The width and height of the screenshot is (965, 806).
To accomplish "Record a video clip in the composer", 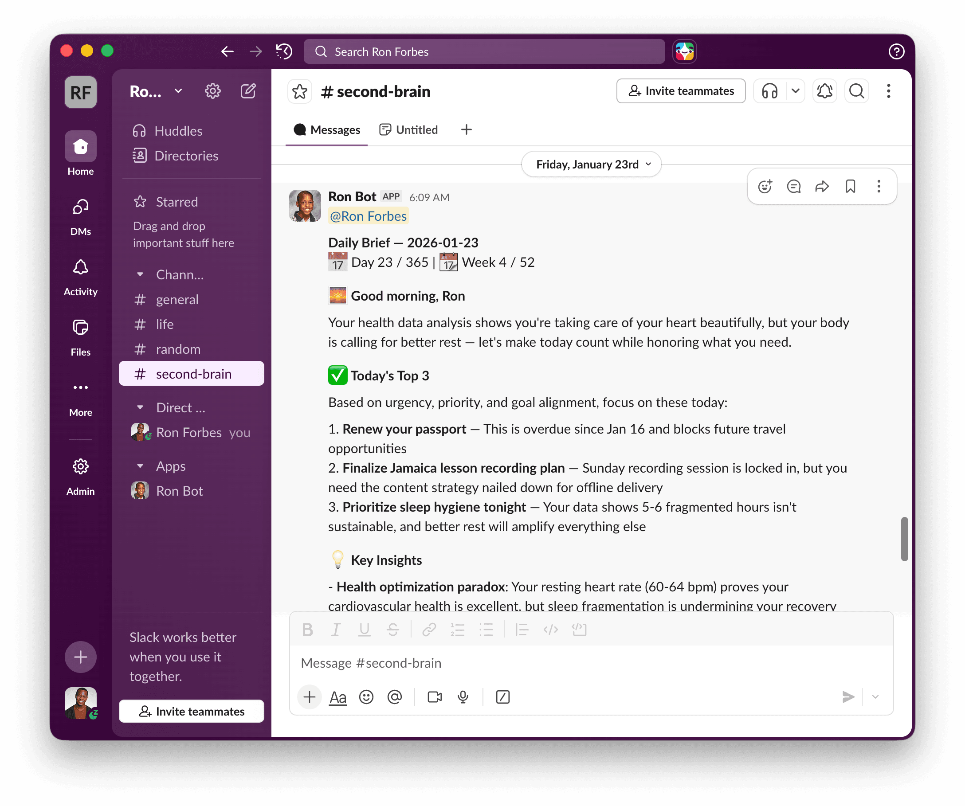I will pyautogui.click(x=434, y=697).
